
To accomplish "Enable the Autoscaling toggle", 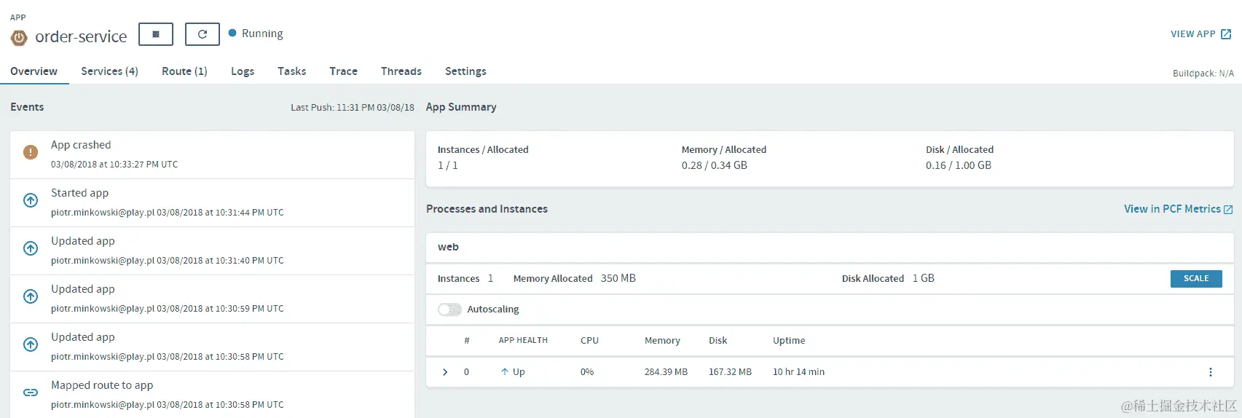I will tap(449, 309).
